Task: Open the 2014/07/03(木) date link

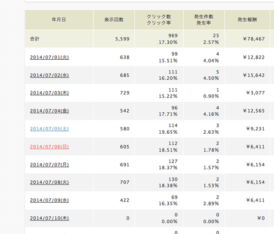Action: pyautogui.click(x=50, y=93)
